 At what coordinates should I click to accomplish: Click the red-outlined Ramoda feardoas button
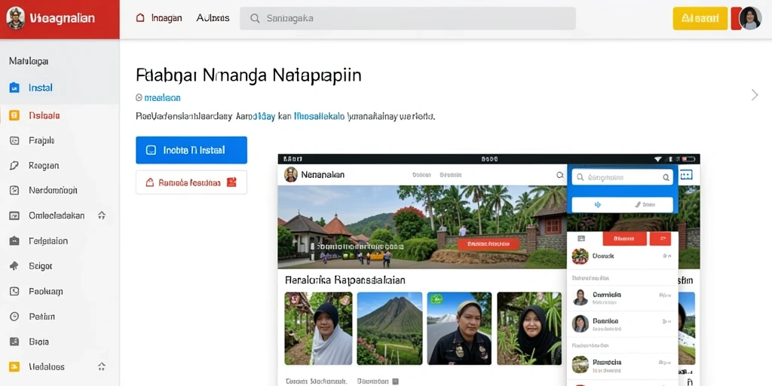pos(191,182)
